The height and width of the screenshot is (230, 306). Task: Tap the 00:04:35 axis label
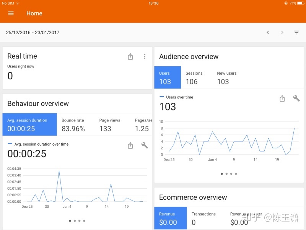[14, 169]
